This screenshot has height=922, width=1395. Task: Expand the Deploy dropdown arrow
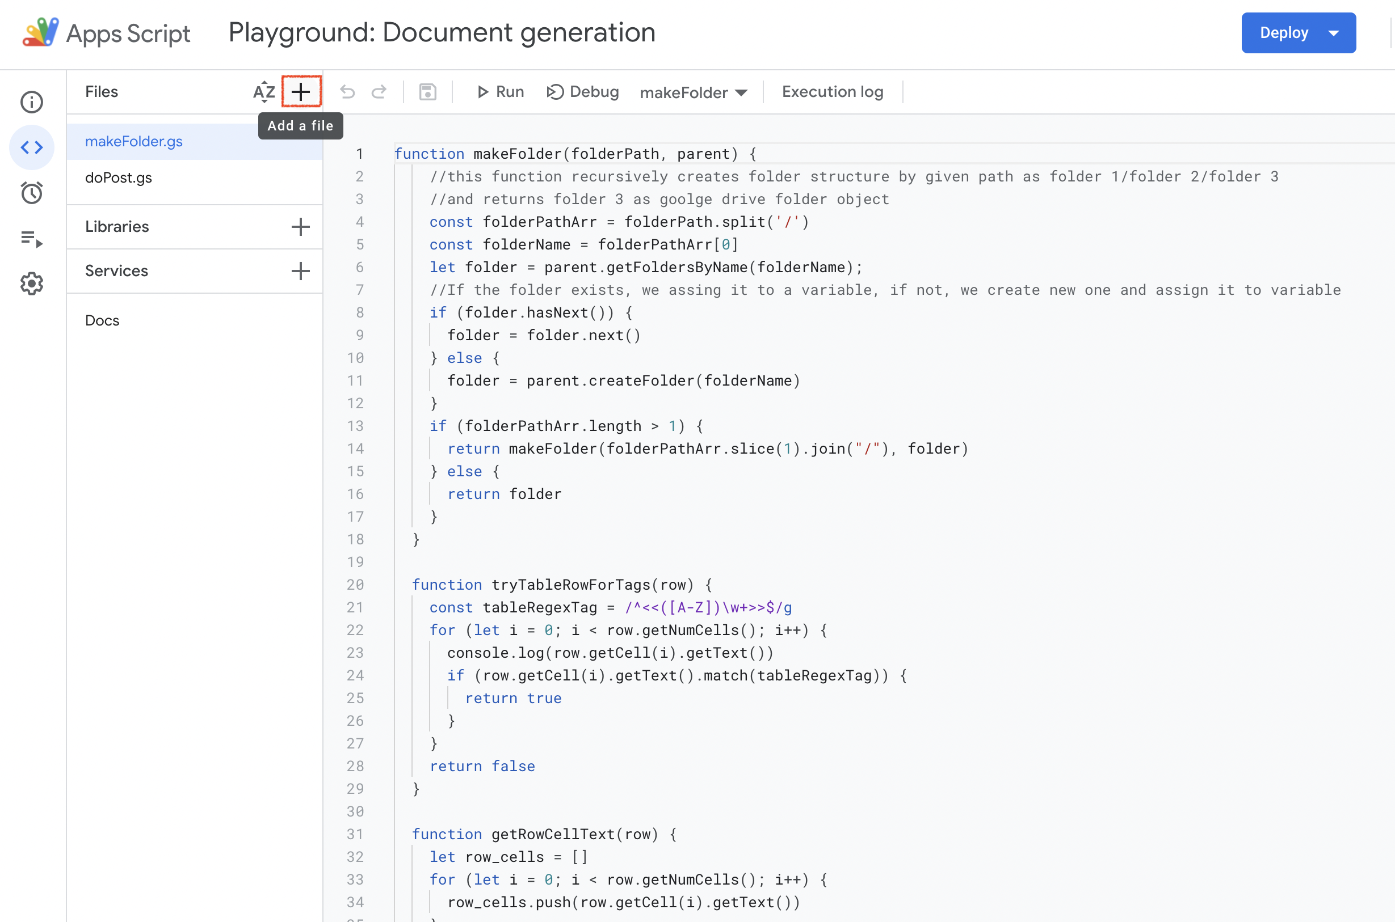point(1334,33)
